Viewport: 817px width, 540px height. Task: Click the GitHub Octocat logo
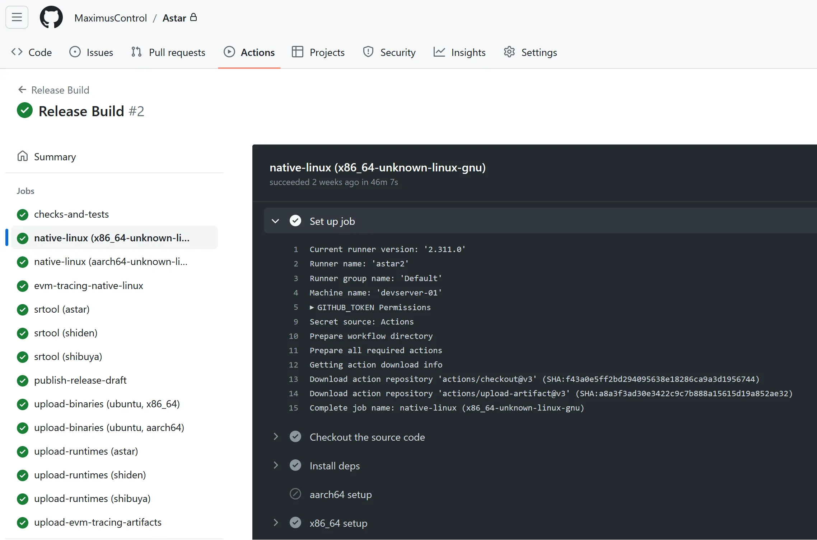51,17
